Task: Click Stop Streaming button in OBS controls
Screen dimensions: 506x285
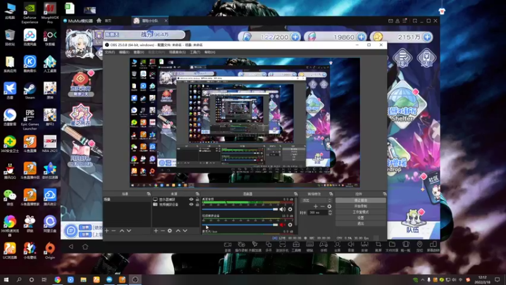Action: click(361, 200)
